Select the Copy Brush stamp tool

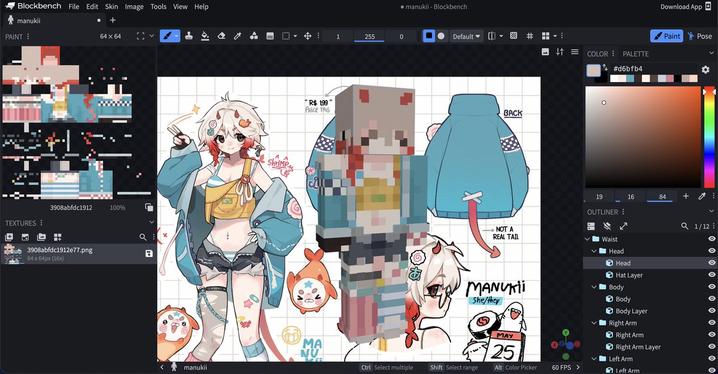(188, 36)
